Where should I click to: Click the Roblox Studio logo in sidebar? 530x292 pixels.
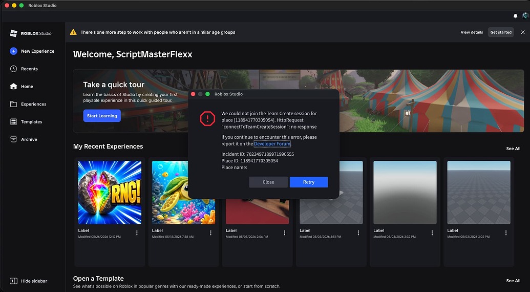(x=30, y=33)
